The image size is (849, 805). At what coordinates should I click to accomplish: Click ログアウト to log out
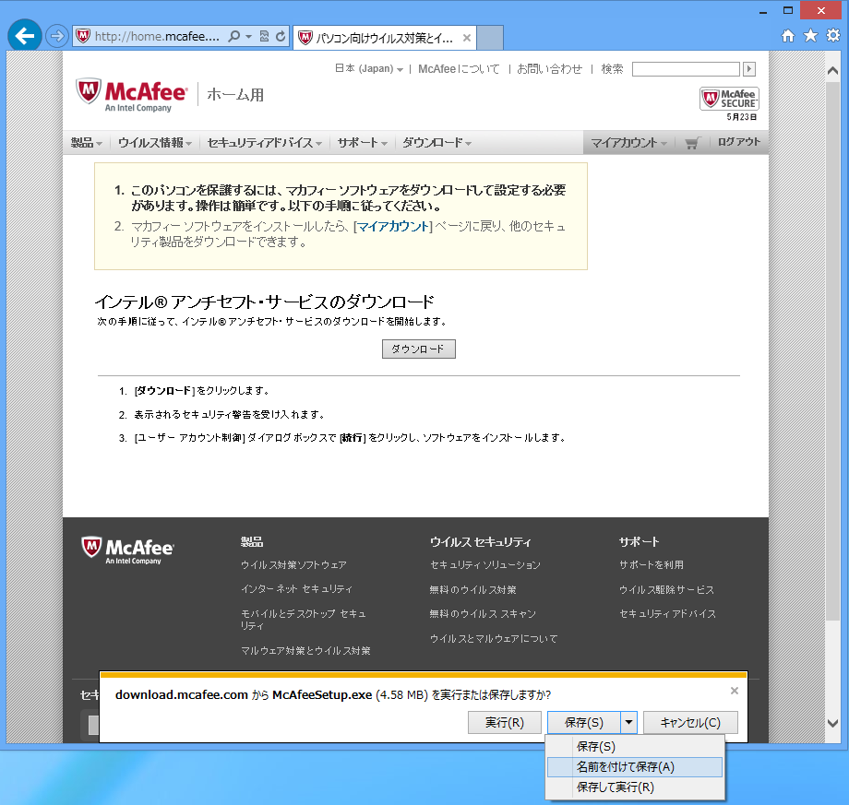[x=738, y=142]
